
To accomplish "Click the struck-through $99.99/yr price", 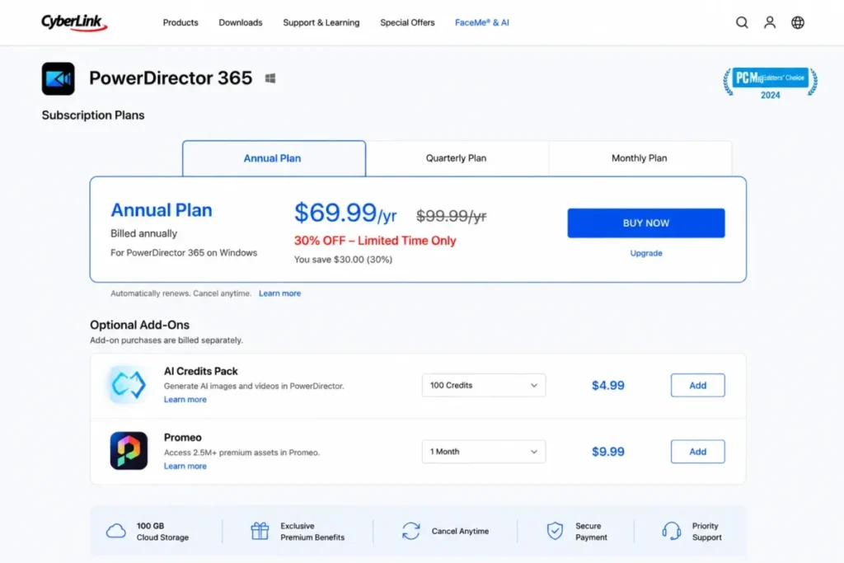I will [x=451, y=216].
